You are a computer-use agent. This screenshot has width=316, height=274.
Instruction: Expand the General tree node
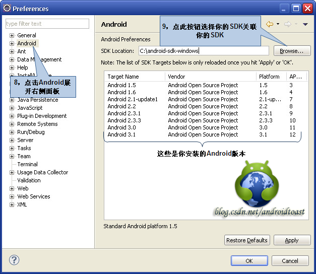(12, 35)
